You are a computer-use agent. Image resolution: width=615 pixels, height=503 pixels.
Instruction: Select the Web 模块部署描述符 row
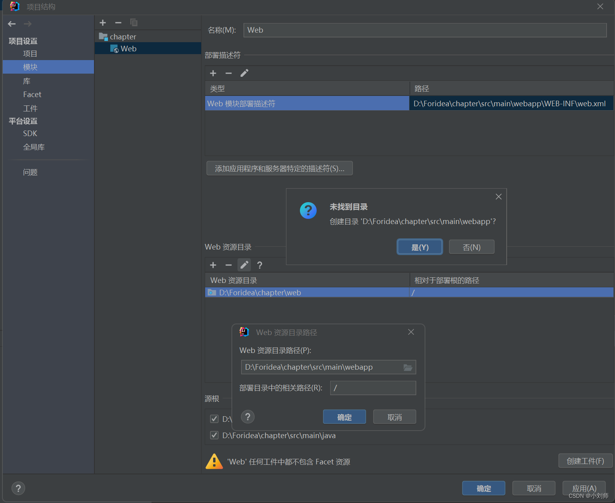pyautogui.click(x=307, y=103)
